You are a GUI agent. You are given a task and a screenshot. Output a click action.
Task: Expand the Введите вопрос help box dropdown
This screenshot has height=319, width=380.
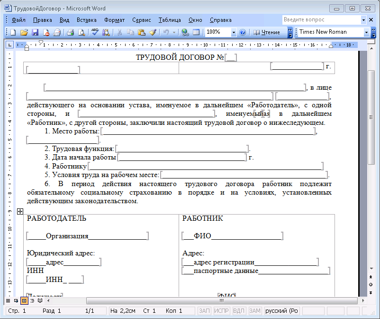(x=363, y=20)
